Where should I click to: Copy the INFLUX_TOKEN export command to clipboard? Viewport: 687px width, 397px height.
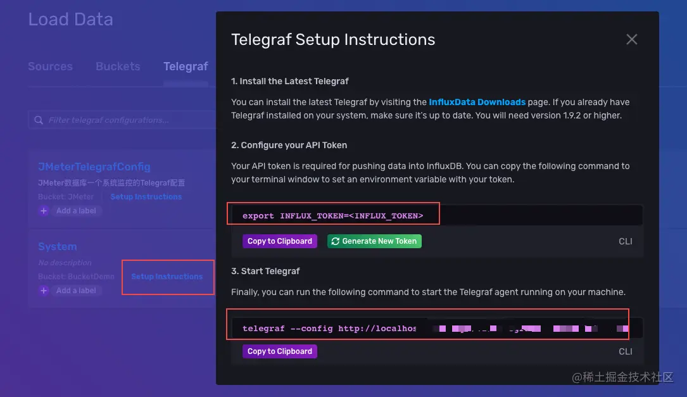pyautogui.click(x=279, y=241)
